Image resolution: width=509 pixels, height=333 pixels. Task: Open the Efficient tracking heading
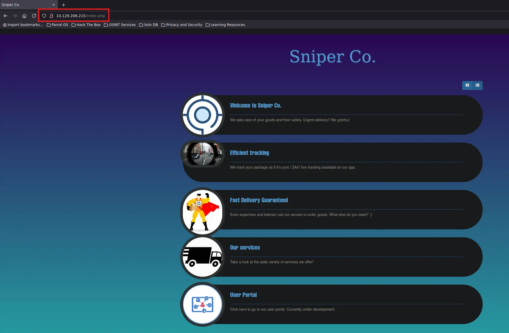coord(249,153)
